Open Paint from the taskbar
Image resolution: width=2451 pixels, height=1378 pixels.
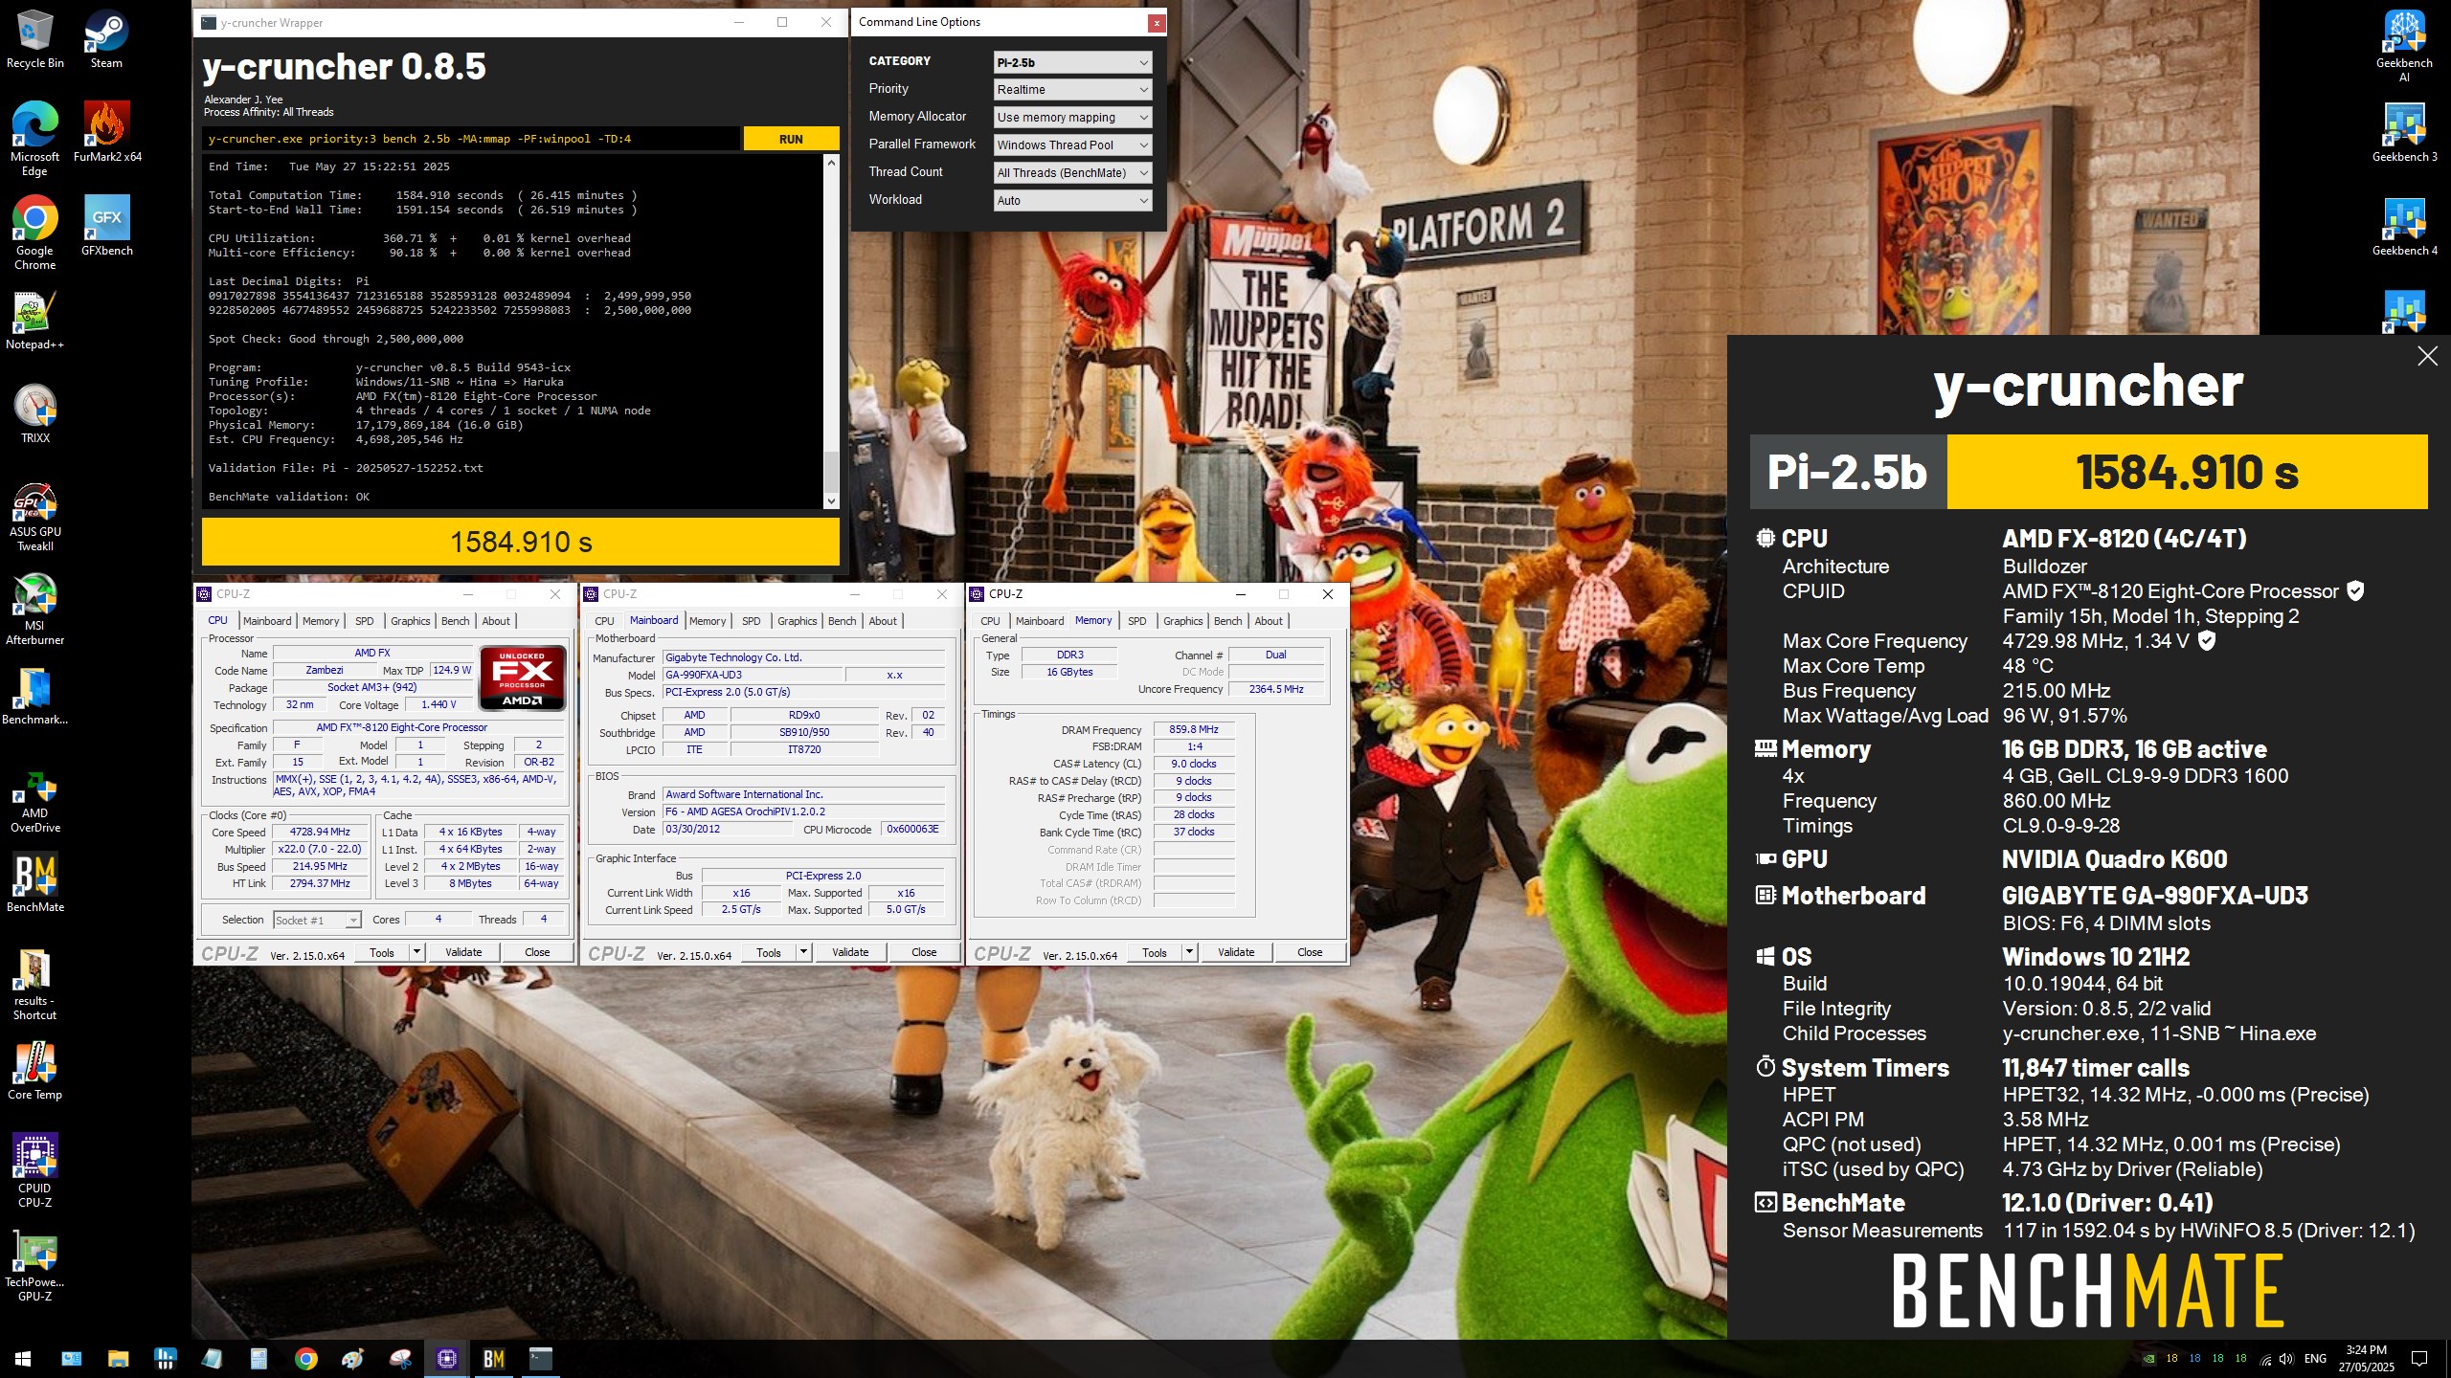(x=353, y=1358)
